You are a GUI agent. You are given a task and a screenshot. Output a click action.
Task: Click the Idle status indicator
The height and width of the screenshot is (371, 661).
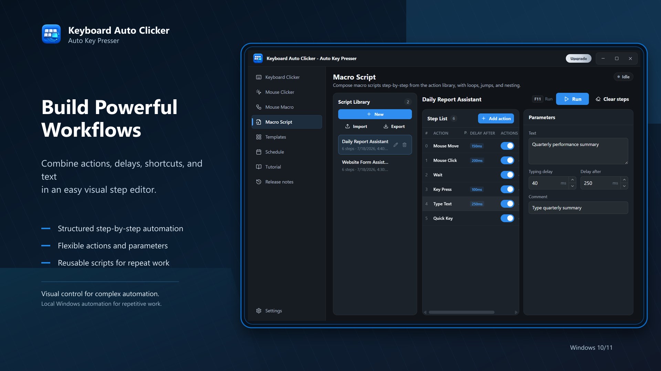click(x=623, y=77)
